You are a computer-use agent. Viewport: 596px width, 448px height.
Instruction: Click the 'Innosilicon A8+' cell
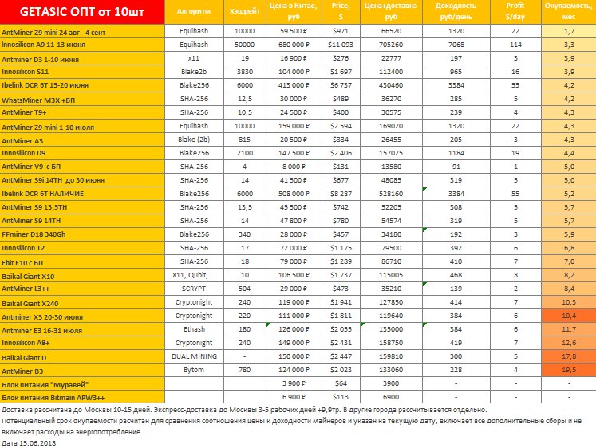tap(82, 343)
